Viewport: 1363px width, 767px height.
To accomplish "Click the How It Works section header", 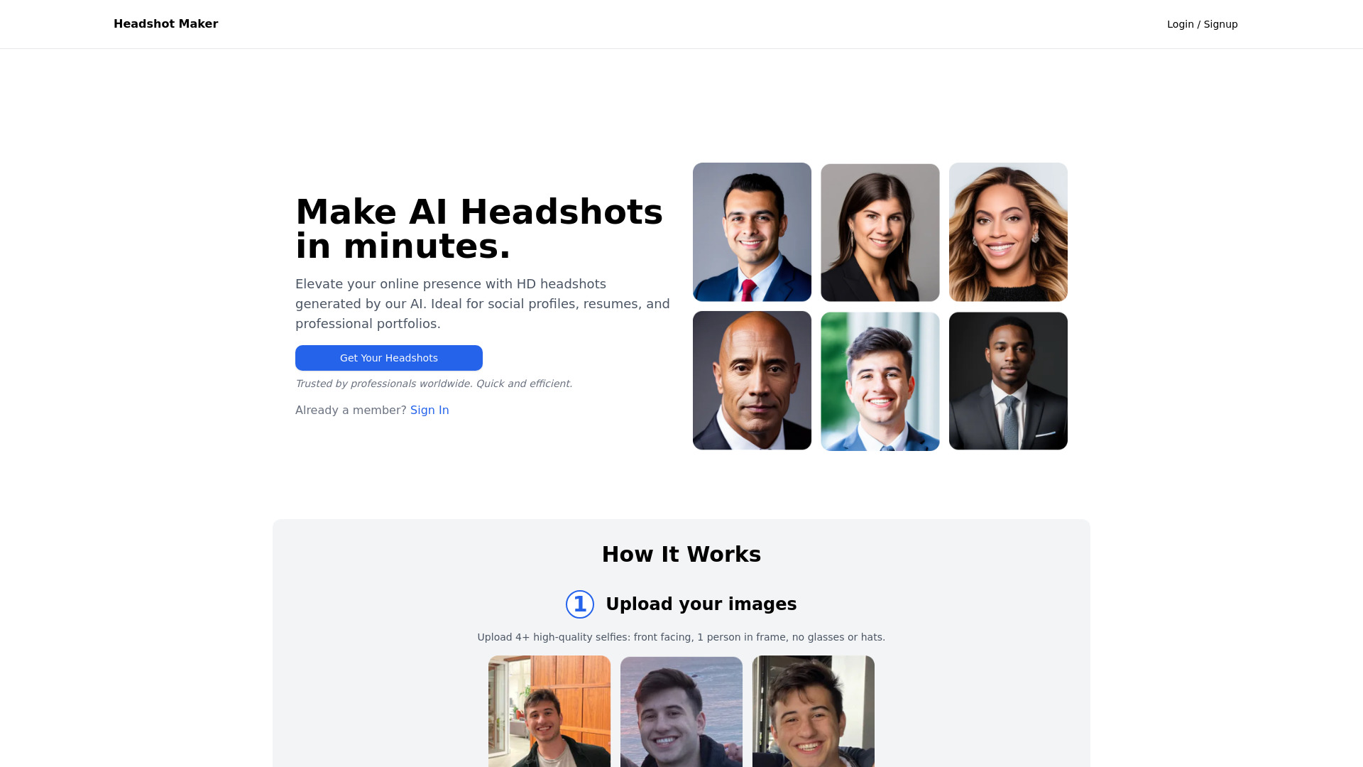I will [681, 555].
